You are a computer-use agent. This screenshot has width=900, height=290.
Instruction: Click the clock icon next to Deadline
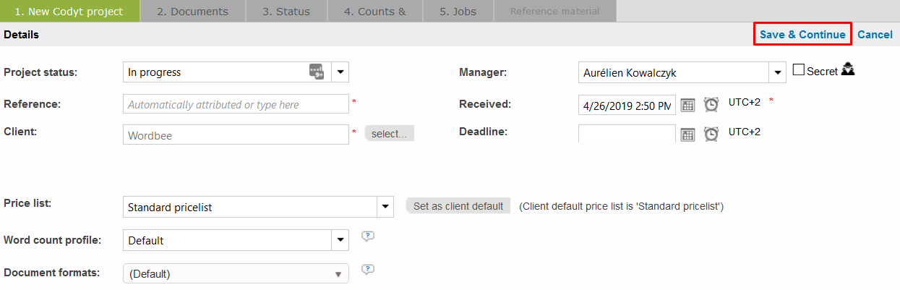(x=711, y=134)
